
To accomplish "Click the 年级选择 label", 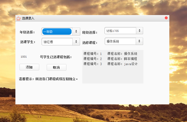I will pos(27,32).
